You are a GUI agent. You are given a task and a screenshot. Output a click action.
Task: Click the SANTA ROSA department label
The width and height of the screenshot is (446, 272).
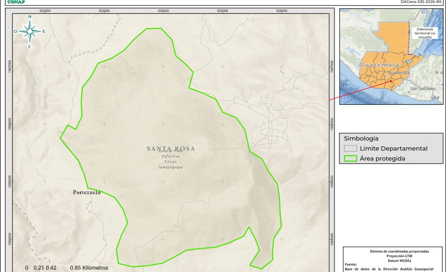pyautogui.click(x=171, y=148)
